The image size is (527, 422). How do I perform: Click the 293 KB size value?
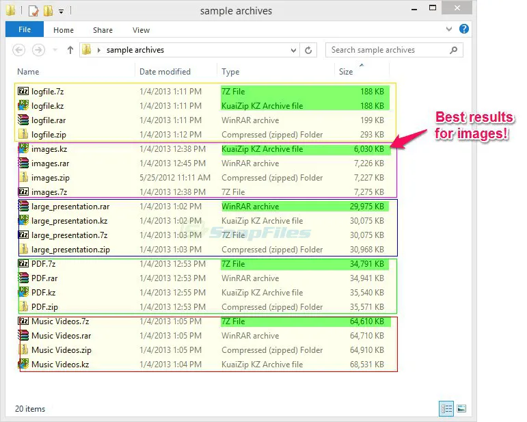coord(372,135)
